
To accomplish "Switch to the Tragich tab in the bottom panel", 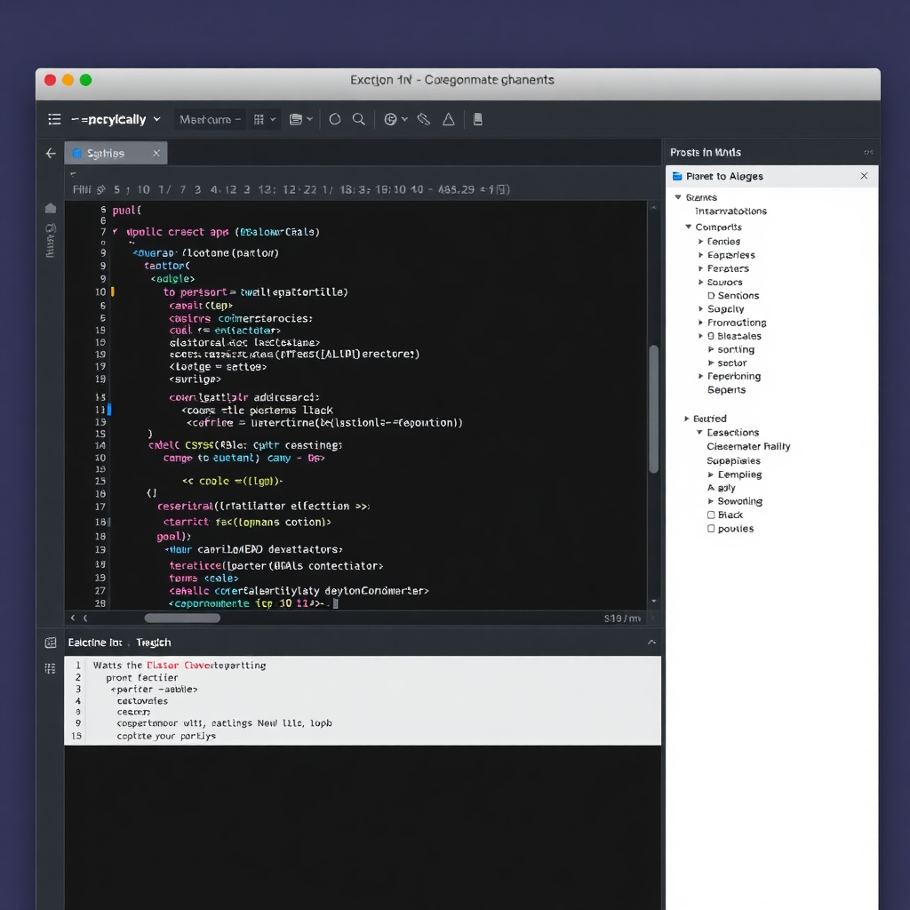I will tap(153, 642).
